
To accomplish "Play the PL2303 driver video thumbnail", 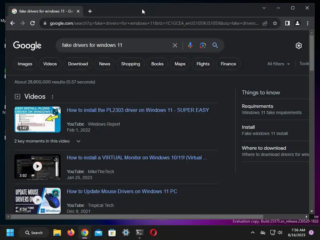I will 37,119.
